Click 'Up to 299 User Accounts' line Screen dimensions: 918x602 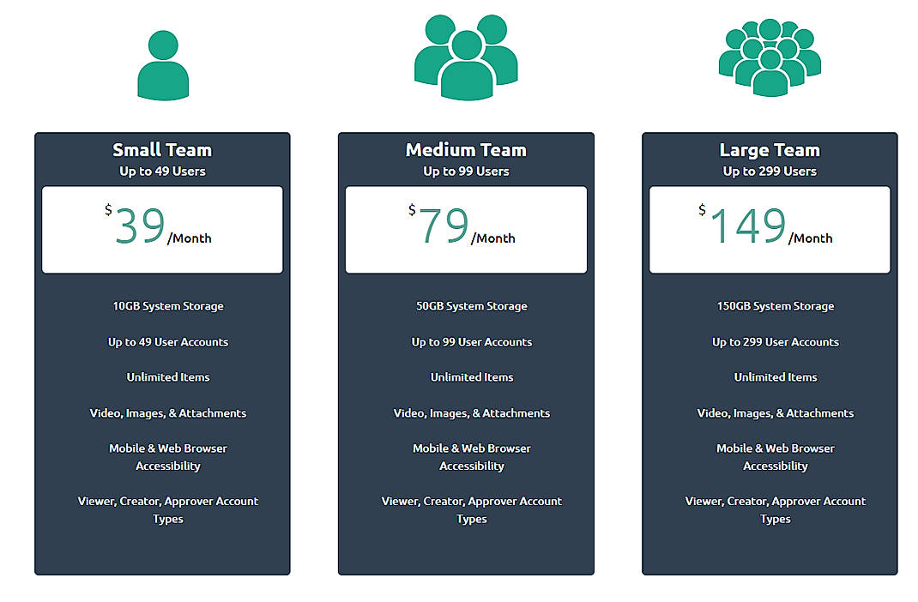(x=776, y=342)
